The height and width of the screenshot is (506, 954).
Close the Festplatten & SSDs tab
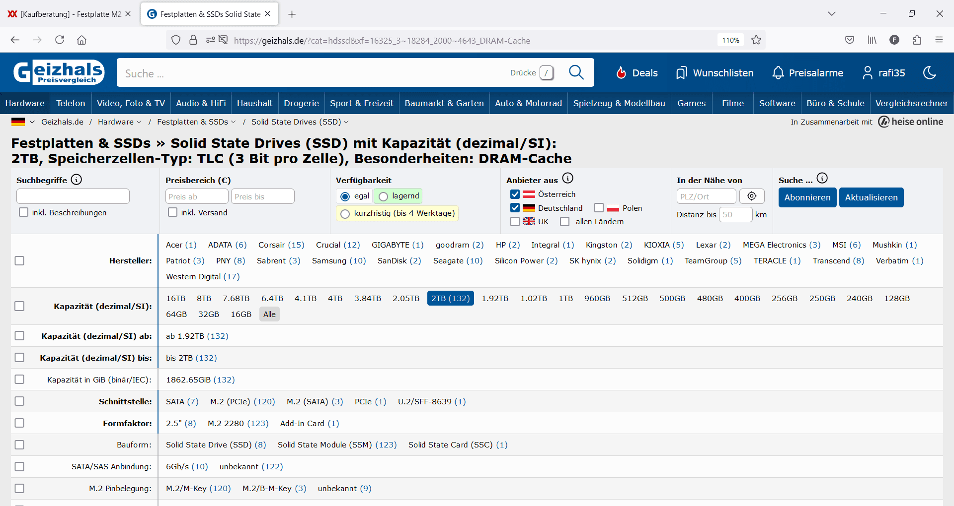point(268,14)
